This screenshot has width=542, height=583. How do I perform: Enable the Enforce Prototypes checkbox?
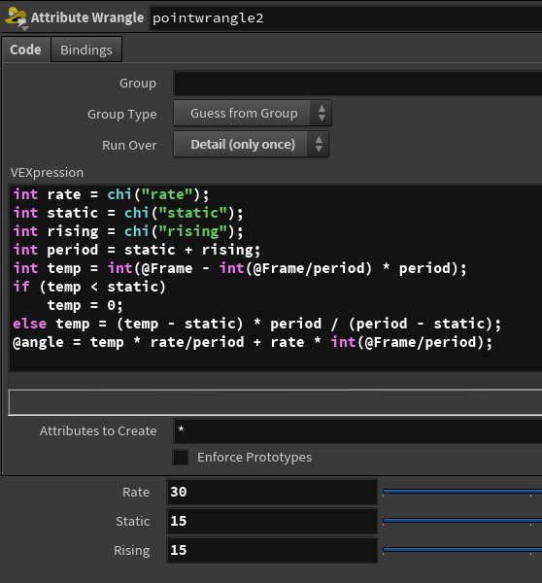[x=181, y=457]
